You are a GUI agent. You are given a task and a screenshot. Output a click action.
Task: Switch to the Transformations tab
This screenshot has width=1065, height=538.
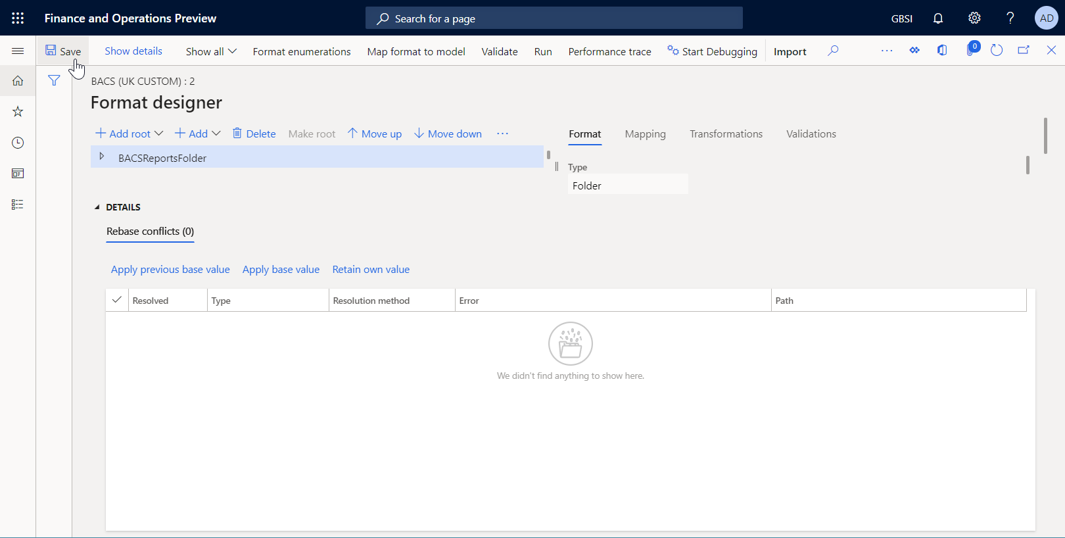coord(726,134)
